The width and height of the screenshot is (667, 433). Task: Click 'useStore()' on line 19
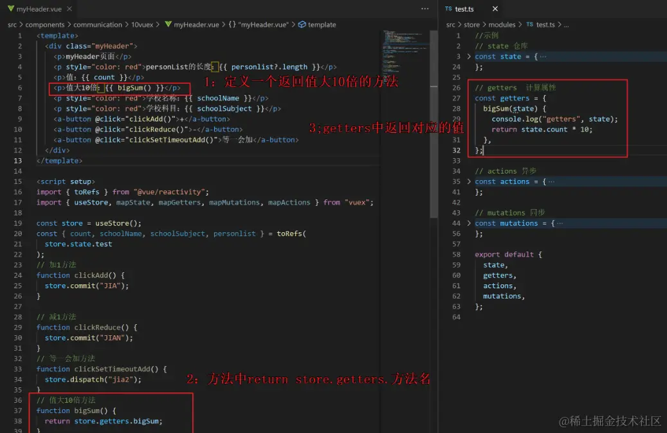pyautogui.click(x=118, y=223)
